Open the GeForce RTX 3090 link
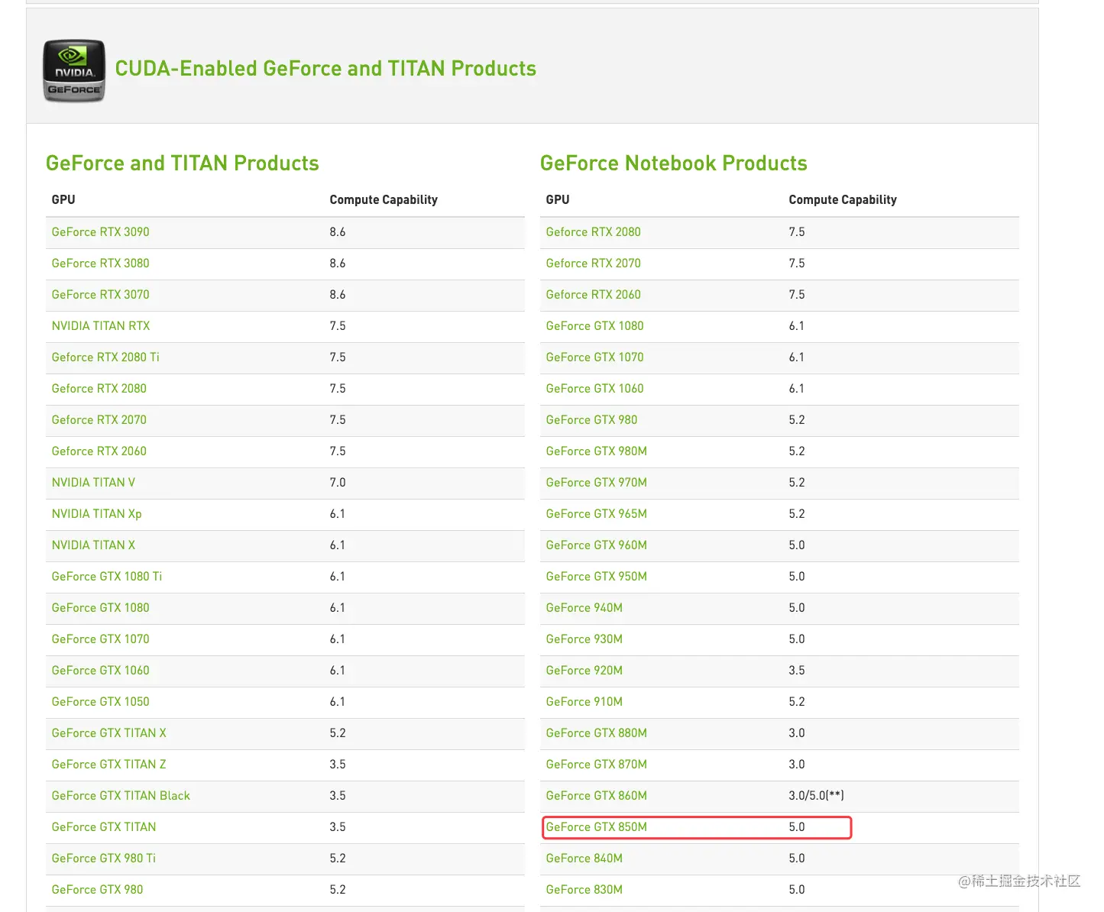Image resolution: width=1104 pixels, height=912 pixels. (x=100, y=232)
